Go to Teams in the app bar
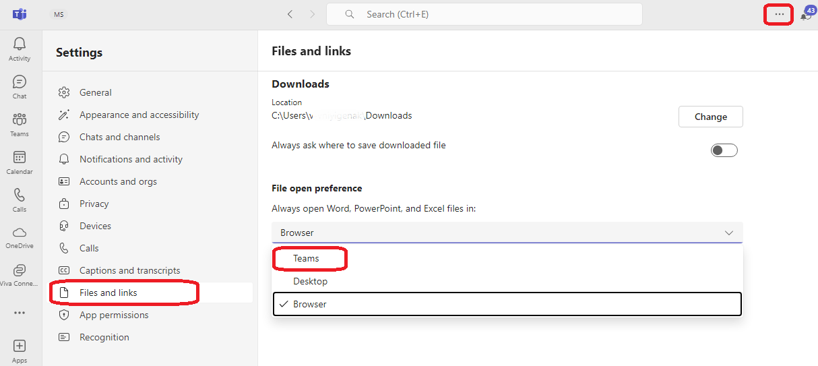818x366 pixels. tap(20, 125)
